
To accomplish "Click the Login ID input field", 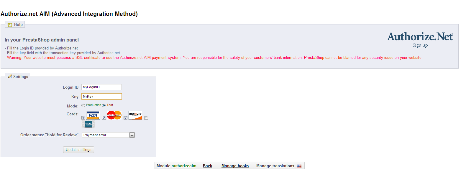I will coord(101,87).
